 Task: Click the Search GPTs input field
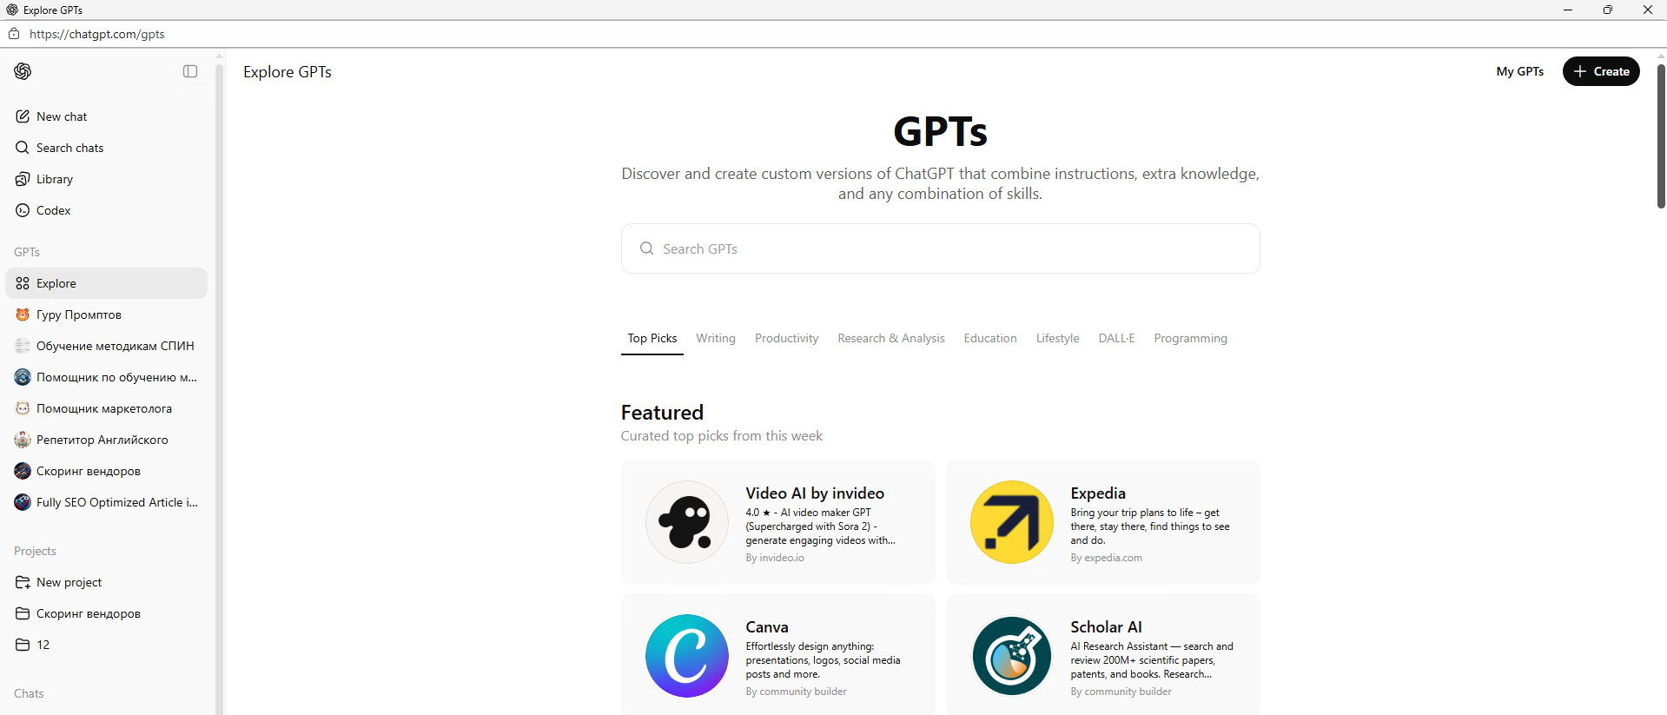pos(940,248)
